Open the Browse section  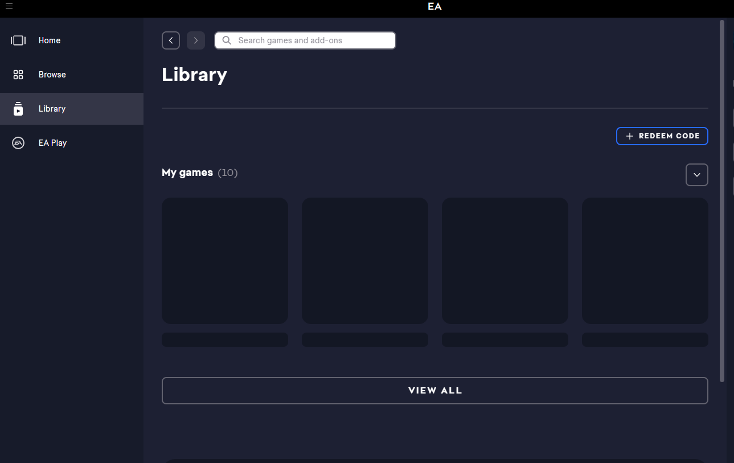tap(72, 75)
